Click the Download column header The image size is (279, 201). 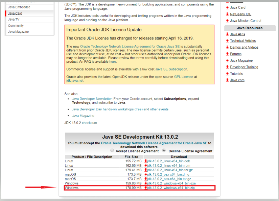[179, 157]
